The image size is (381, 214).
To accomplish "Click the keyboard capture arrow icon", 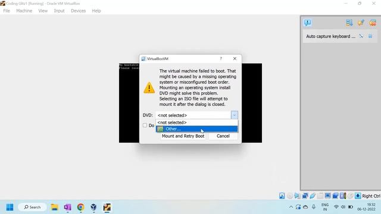I will pyautogui.click(x=358, y=196).
